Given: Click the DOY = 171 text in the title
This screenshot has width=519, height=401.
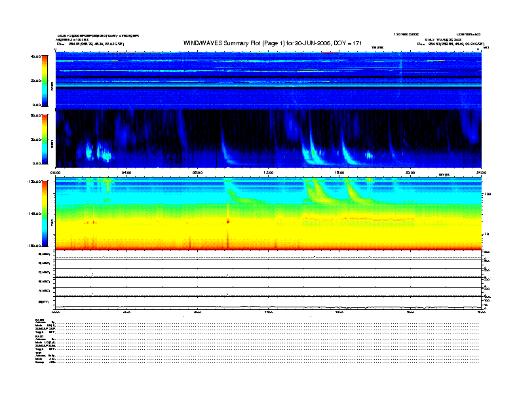Looking at the screenshot, I should click(x=347, y=43).
